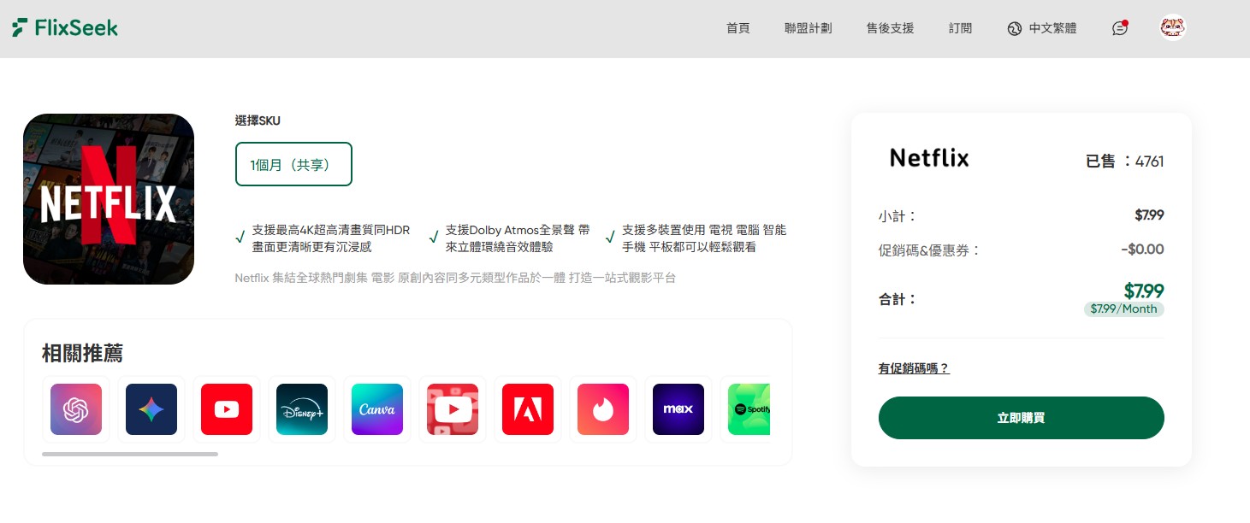Open the ChatGPT recommendation icon
Image resolution: width=1250 pixels, height=523 pixels.
(76, 409)
